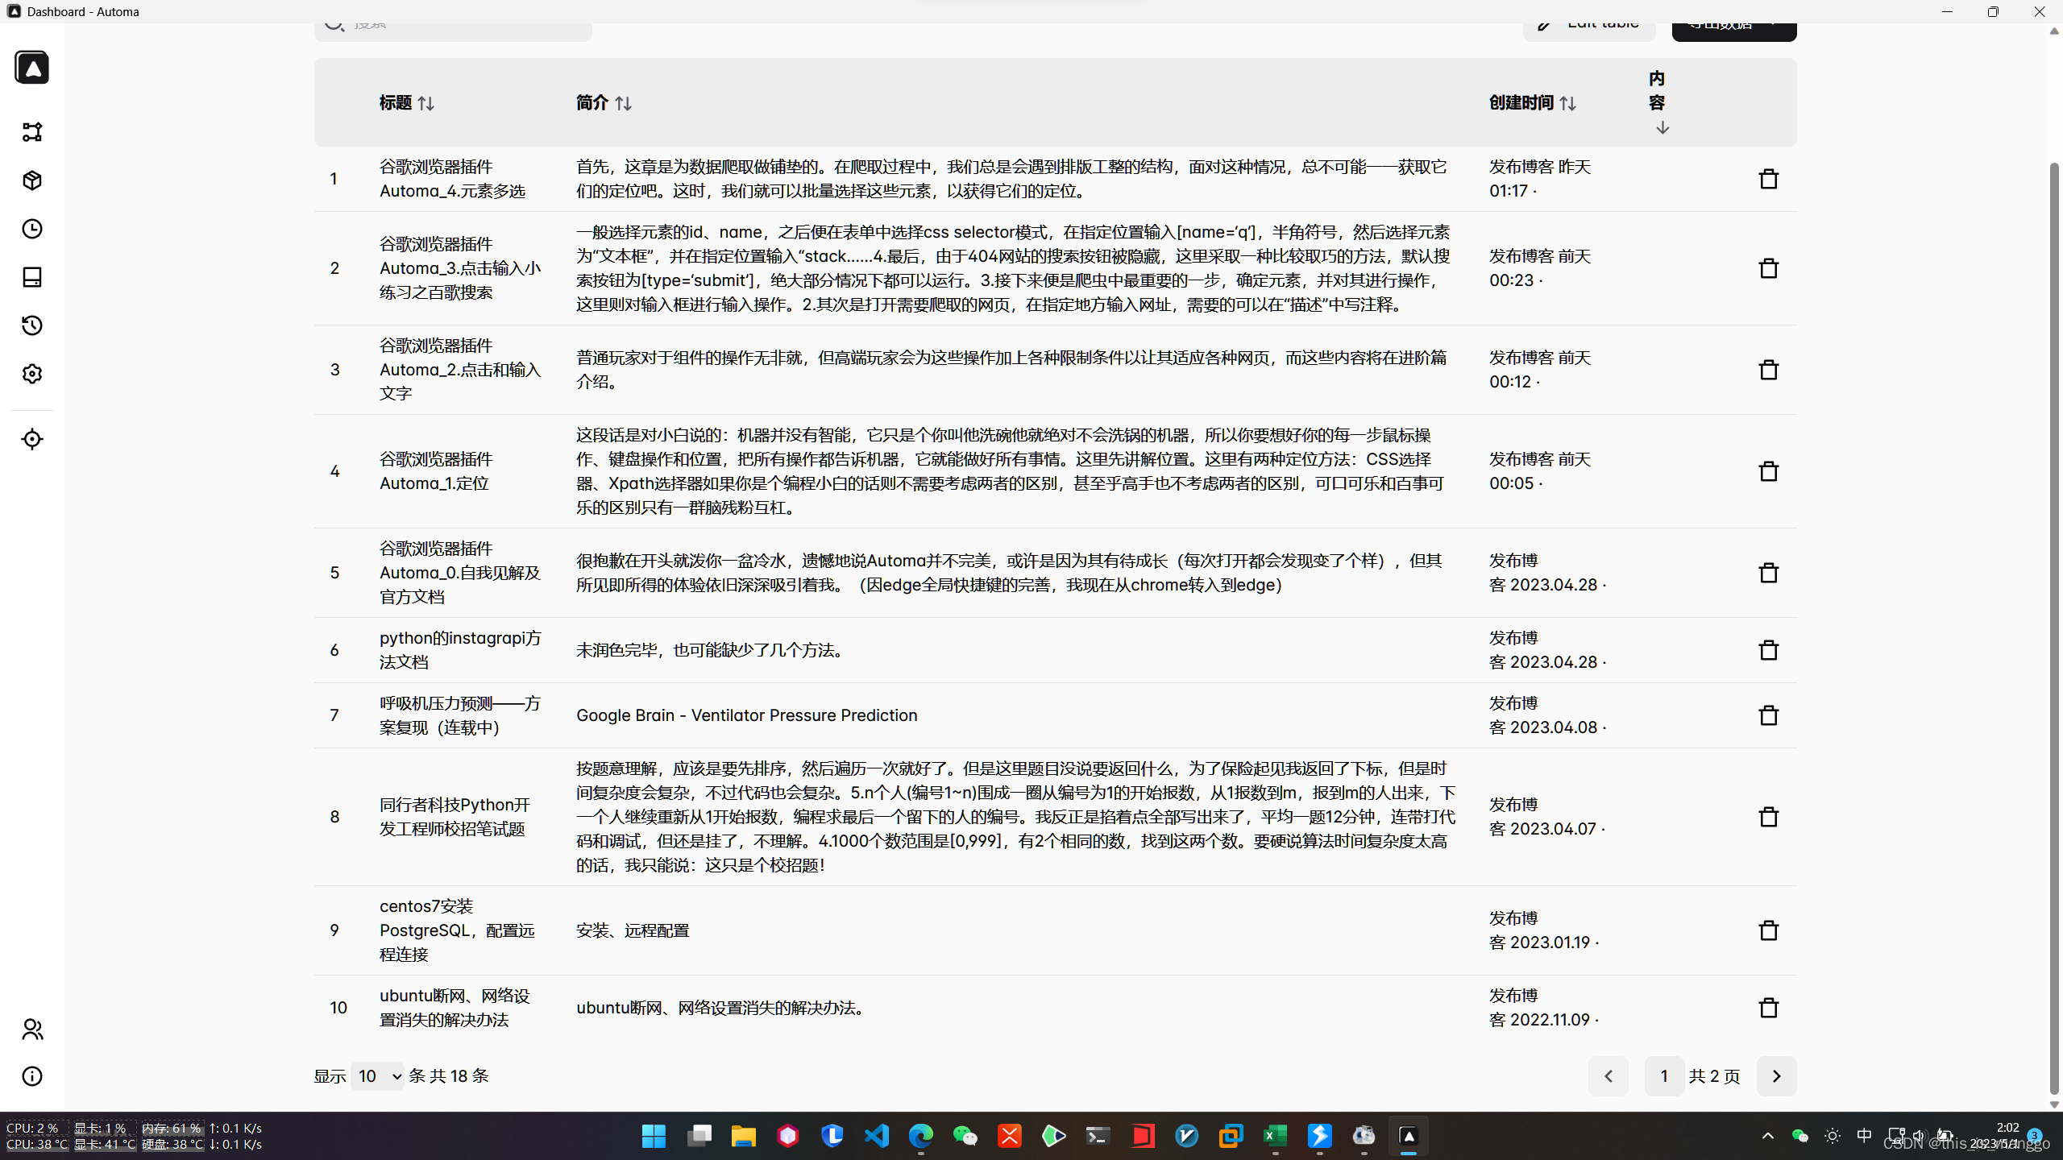The height and width of the screenshot is (1160, 2063).
Task: Open the community users icon in sidebar
Action: 32,1029
